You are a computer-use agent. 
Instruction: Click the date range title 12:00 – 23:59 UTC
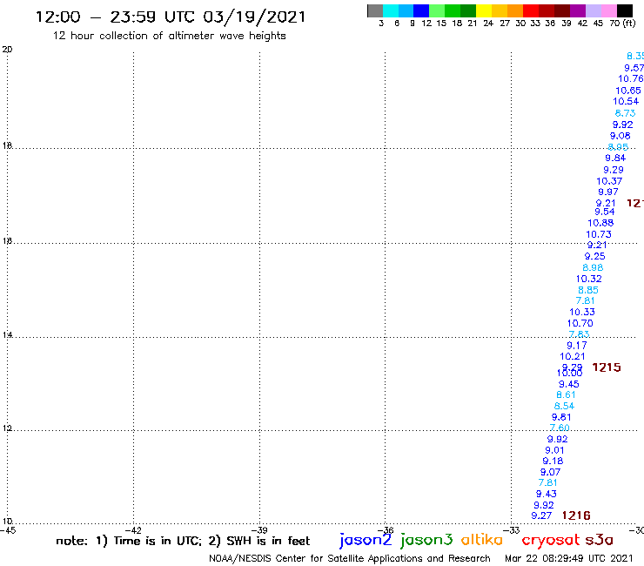pyautogui.click(x=171, y=17)
